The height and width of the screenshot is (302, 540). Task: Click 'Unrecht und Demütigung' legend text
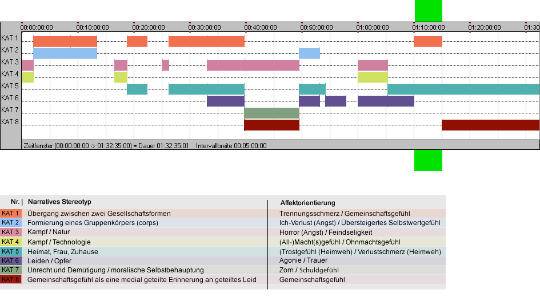[x=67, y=270]
